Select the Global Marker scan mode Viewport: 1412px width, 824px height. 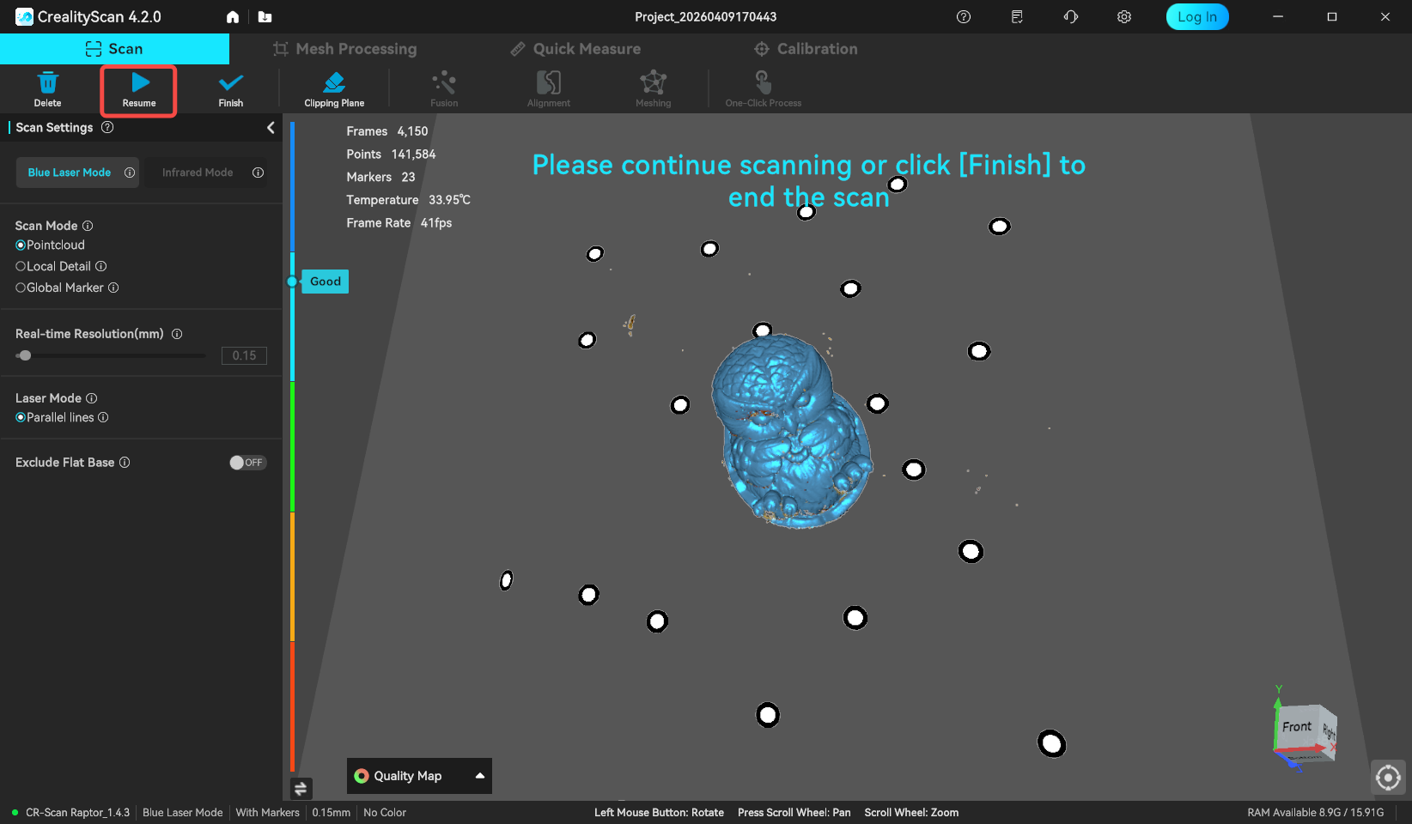coord(21,288)
